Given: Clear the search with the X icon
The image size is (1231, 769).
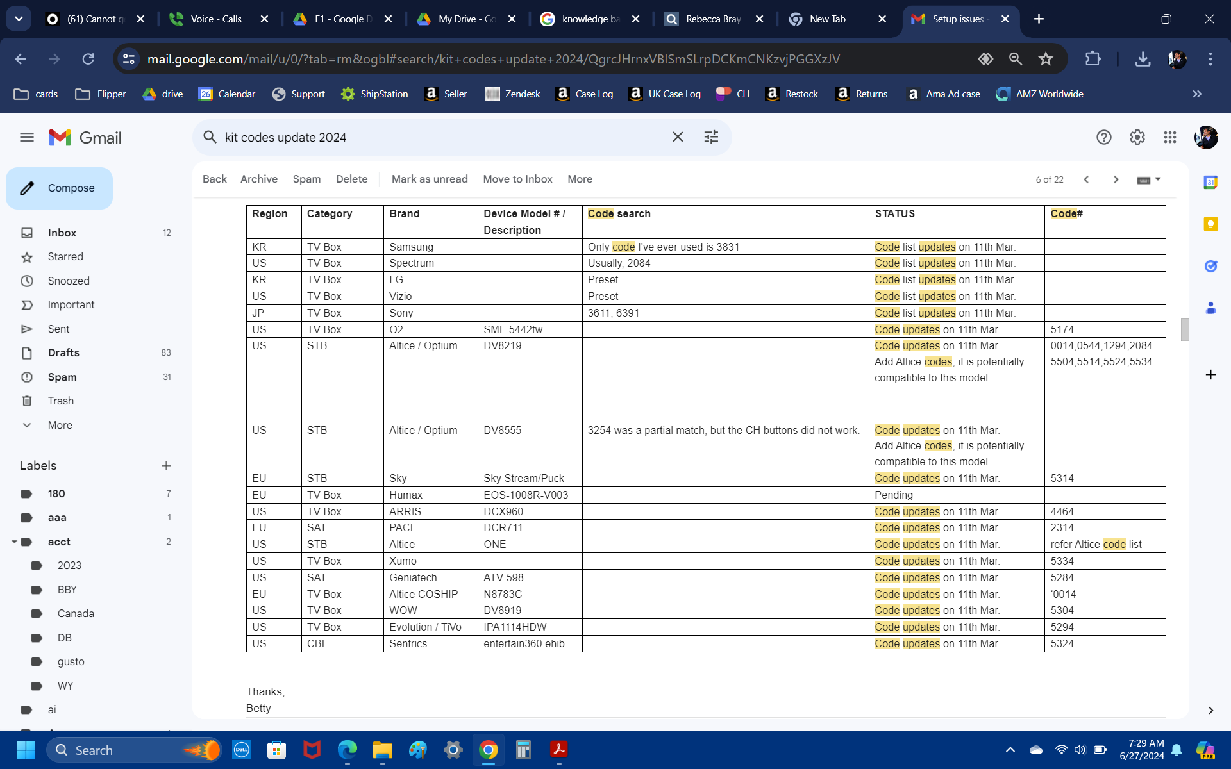Looking at the screenshot, I should pos(678,137).
